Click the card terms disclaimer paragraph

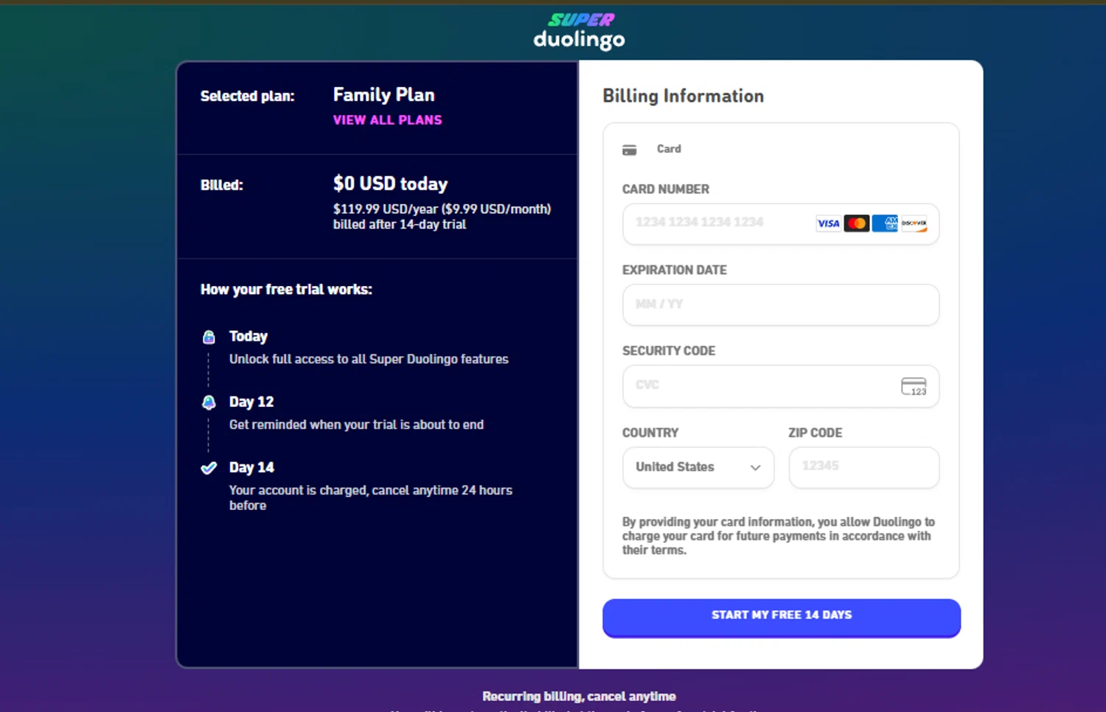779,536
